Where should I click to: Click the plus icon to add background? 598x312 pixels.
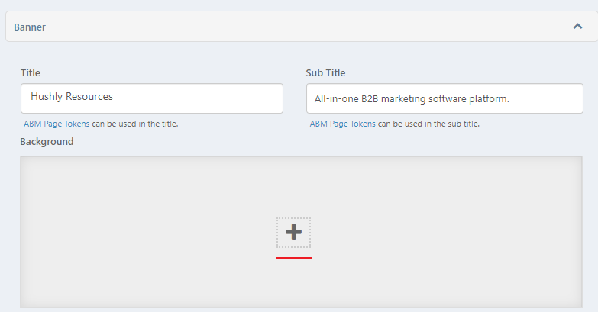pyautogui.click(x=294, y=232)
